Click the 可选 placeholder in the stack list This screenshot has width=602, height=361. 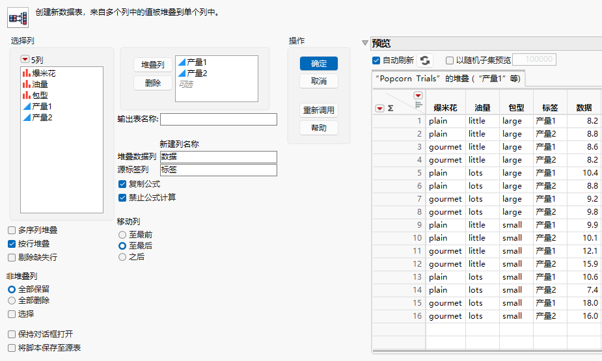[186, 84]
